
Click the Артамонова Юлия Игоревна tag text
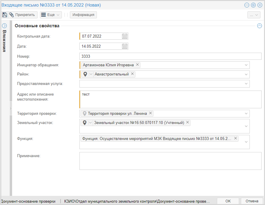(x=108, y=65)
